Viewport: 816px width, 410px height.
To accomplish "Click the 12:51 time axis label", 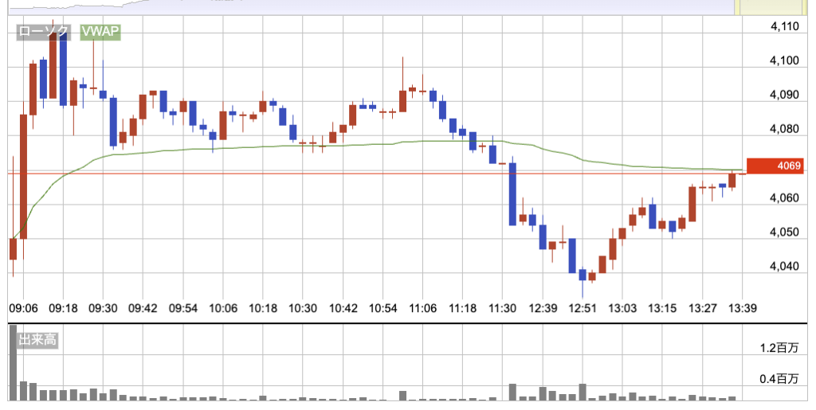I will tap(583, 308).
